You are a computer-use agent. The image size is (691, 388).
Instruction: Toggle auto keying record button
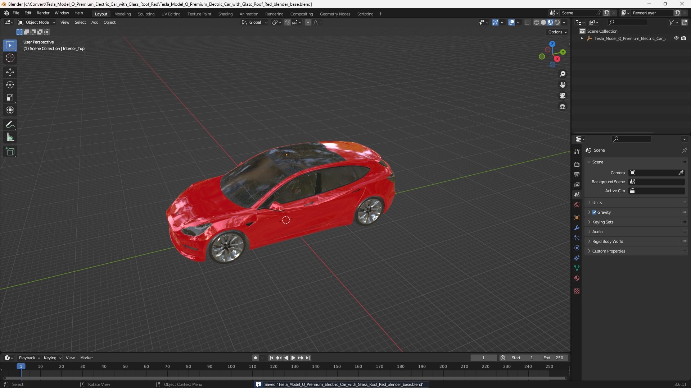(x=255, y=358)
